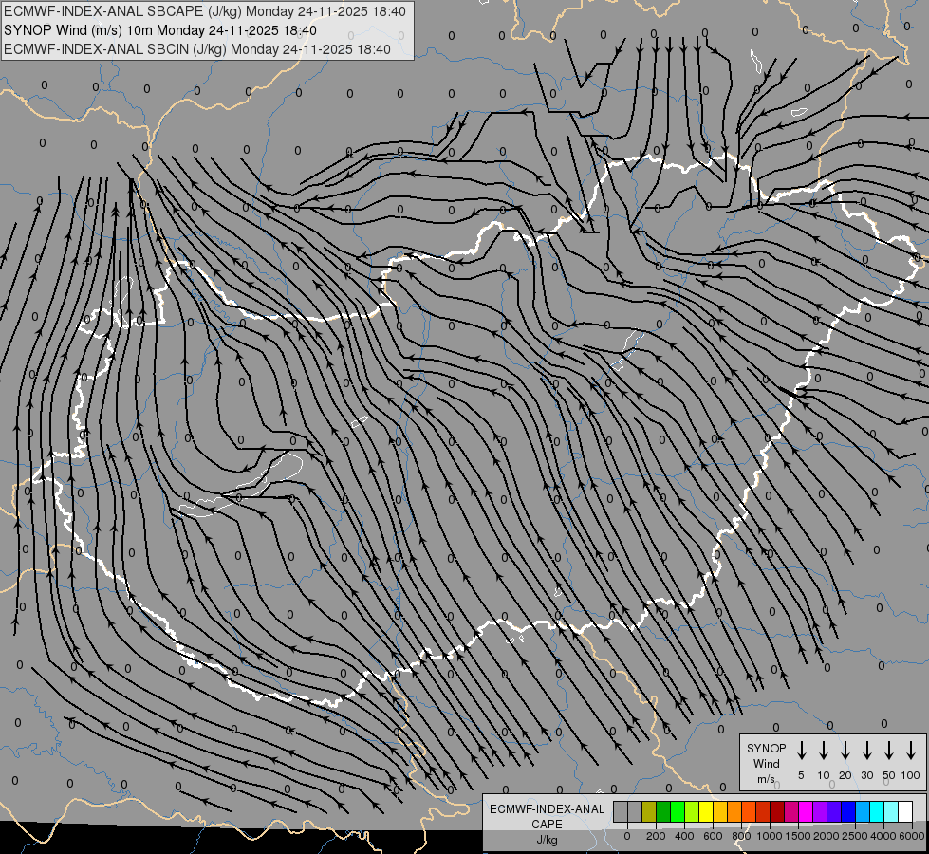The image size is (929, 854).
Task: Click the 0 tick label on CAPE scale
Action: (x=627, y=836)
